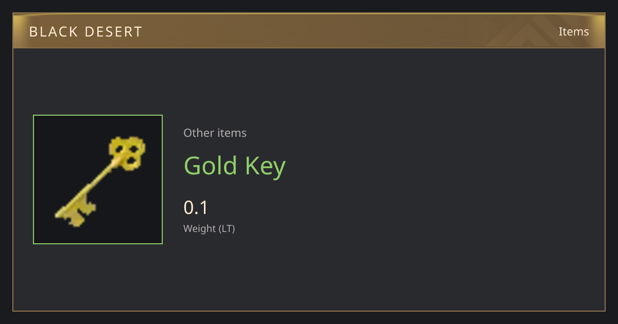Click the dark card area below Weight
This screenshot has width=618, height=324.
pyautogui.click(x=309, y=273)
